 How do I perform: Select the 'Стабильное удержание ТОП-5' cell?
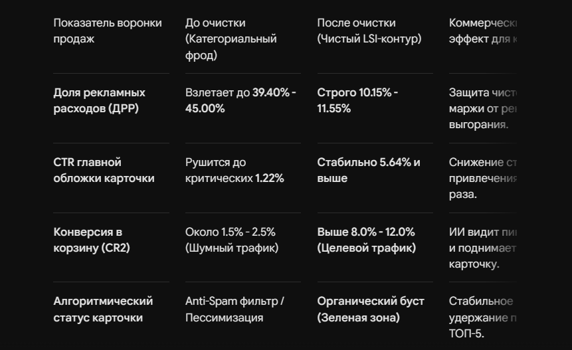click(x=482, y=317)
